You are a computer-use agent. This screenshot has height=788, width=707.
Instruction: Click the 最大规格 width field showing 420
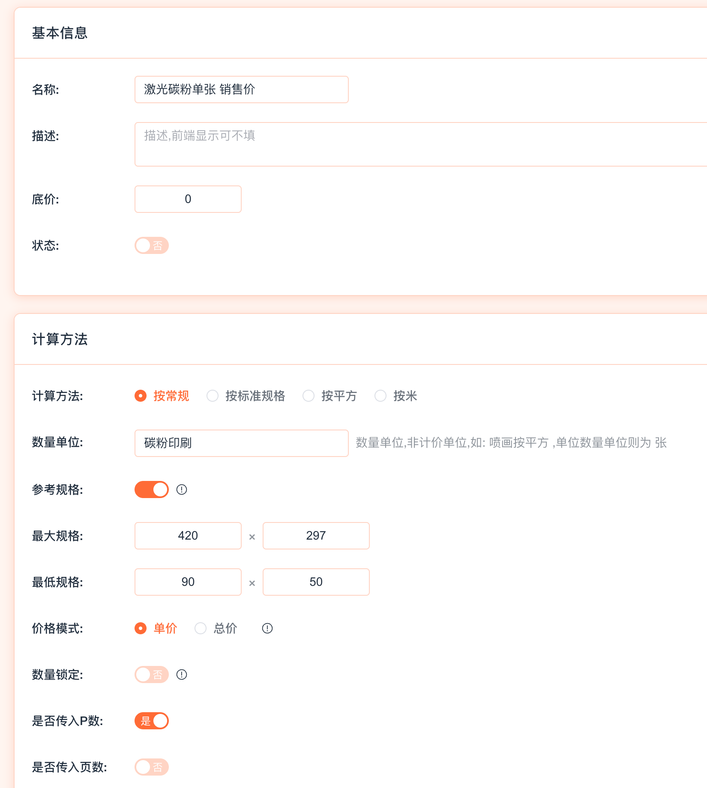pyautogui.click(x=188, y=536)
